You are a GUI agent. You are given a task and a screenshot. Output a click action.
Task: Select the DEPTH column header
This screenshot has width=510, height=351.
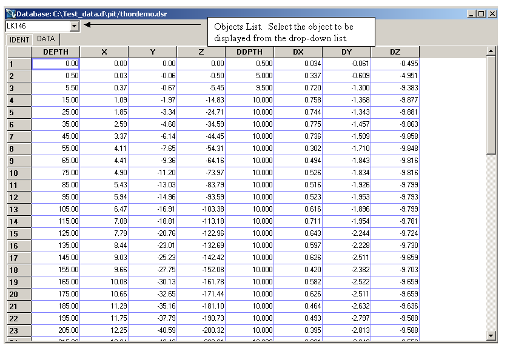click(x=56, y=52)
